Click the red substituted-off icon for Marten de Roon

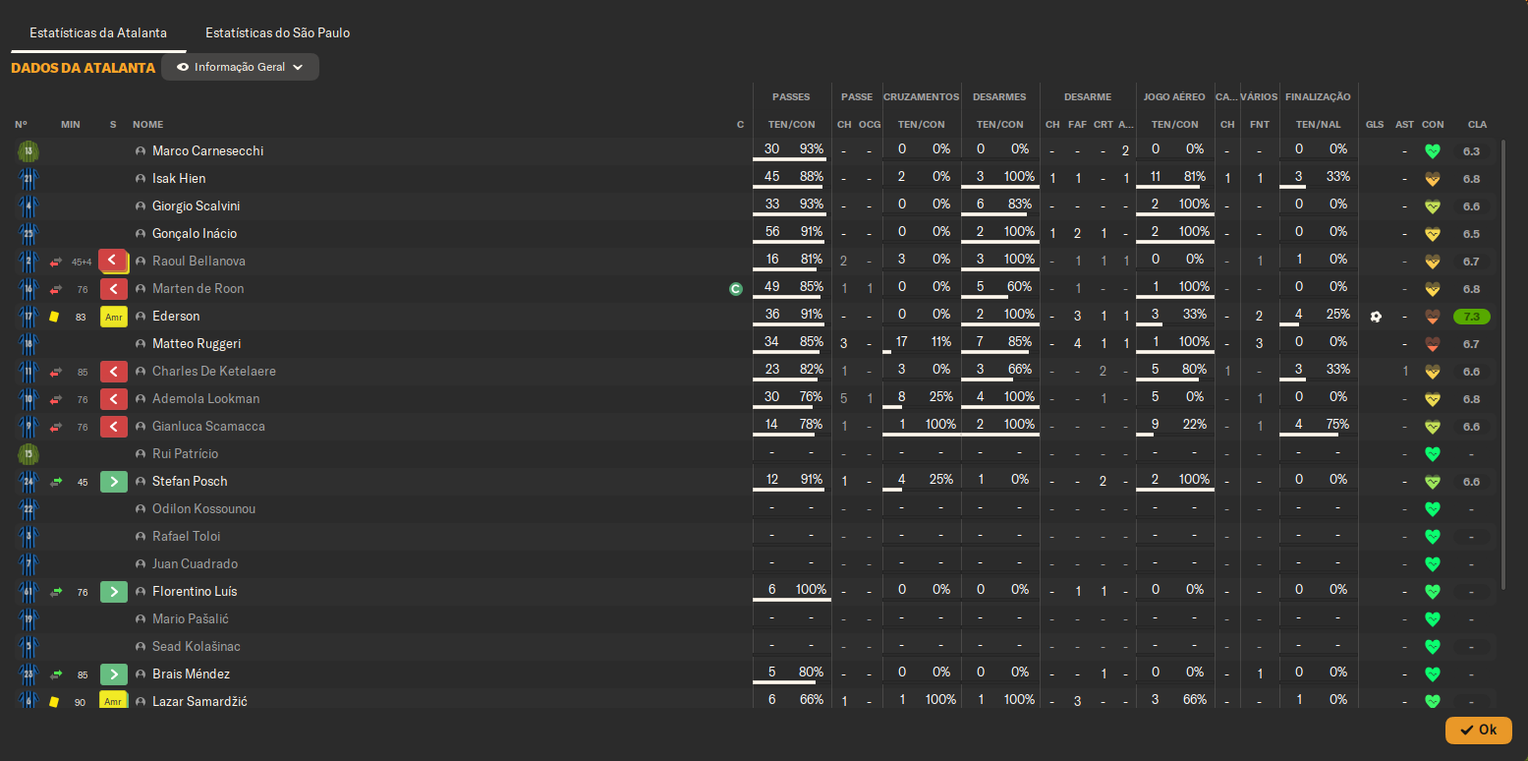114,289
